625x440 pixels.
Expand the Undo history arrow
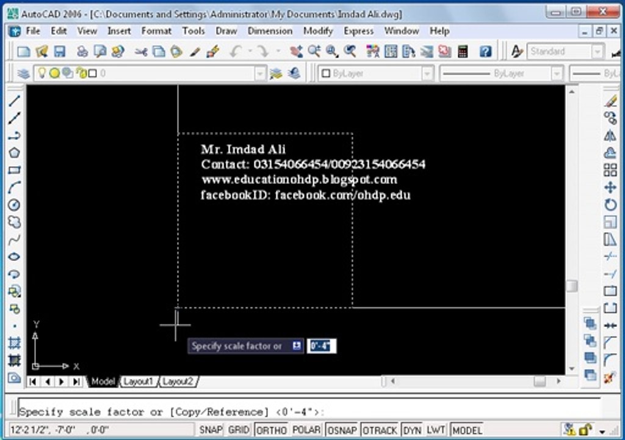coord(250,51)
